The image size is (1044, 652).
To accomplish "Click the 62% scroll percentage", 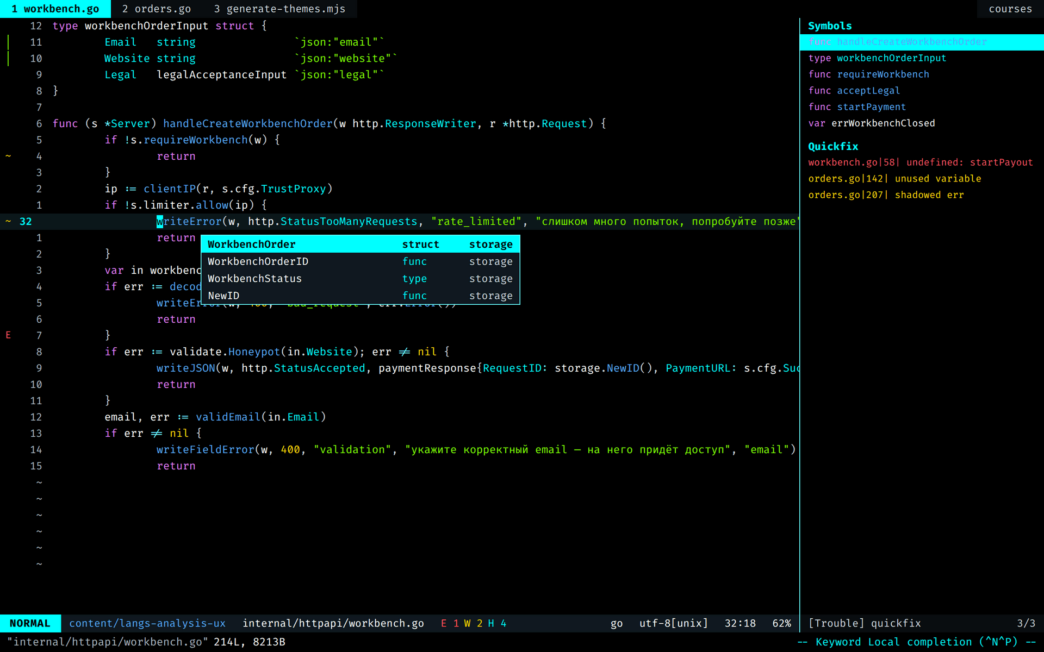I will pyautogui.click(x=782, y=623).
